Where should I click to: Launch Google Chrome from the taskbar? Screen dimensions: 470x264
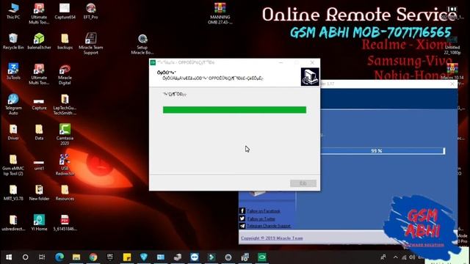pyautogui.click(x=93, y=257)
